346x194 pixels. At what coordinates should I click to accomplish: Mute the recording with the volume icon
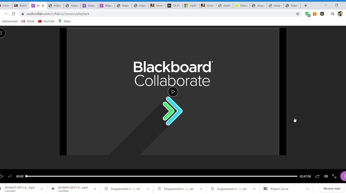(326, 176)
